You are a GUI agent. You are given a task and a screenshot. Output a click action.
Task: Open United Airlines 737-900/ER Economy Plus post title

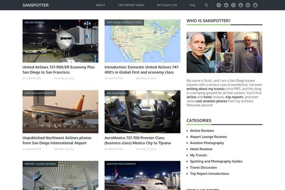point(58,70)
